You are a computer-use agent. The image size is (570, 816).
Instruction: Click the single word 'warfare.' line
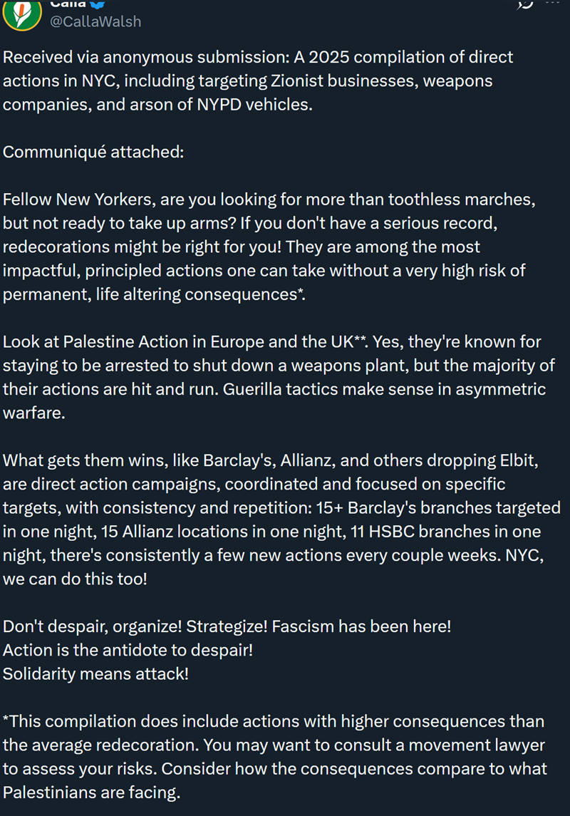34,413
